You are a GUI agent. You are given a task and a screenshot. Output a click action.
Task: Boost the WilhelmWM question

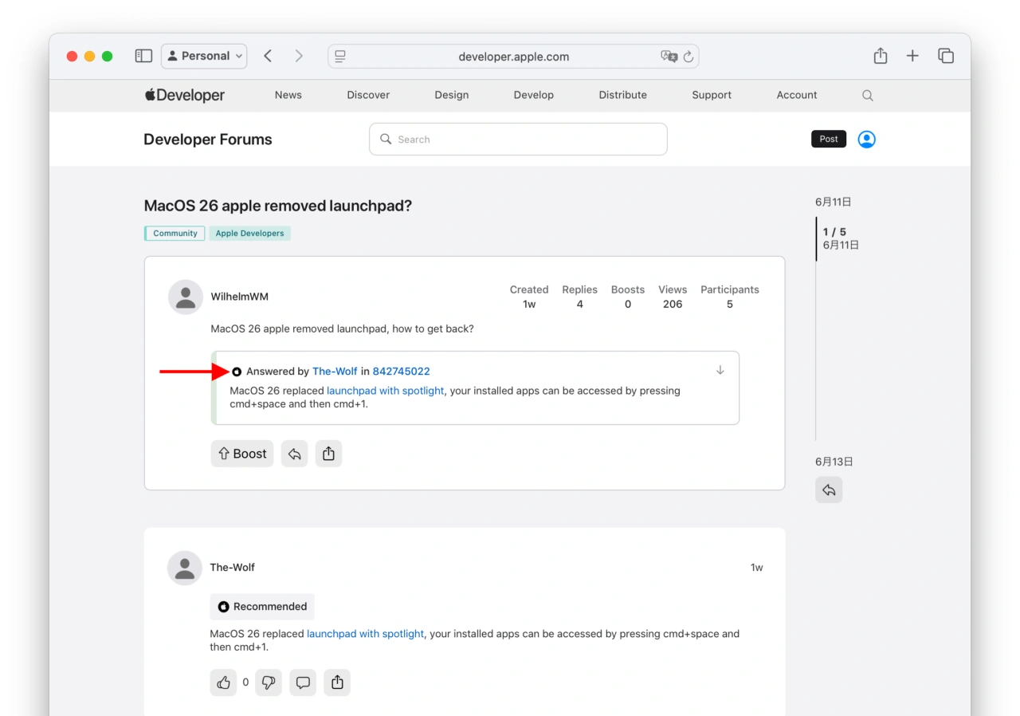pos(242,454)
